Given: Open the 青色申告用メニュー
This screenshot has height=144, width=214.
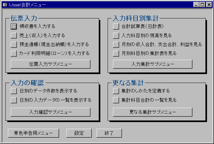Looking at the screenshot, I should point(34,133).
